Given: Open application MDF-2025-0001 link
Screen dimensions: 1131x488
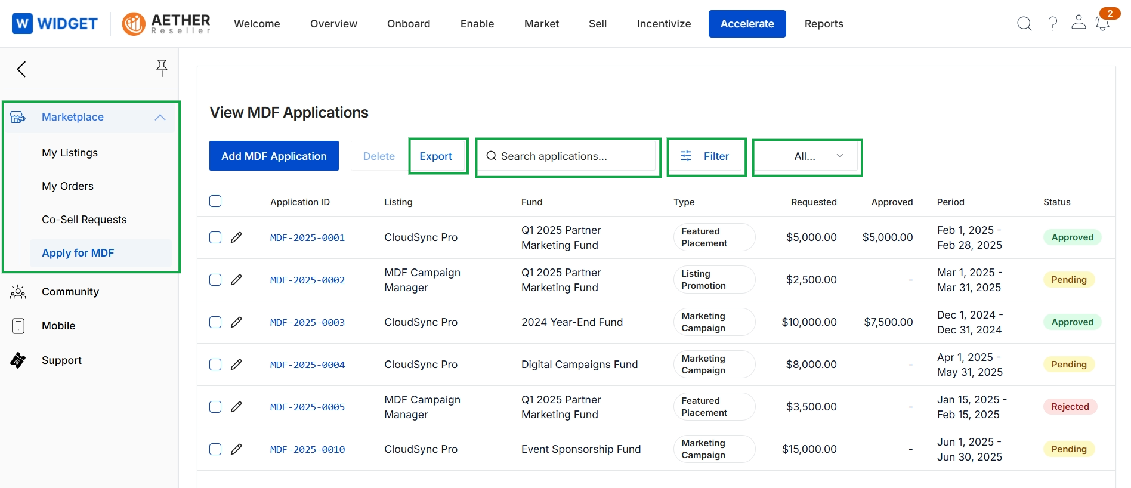Looking at the screenshot, I should click(x=307, y=237).
